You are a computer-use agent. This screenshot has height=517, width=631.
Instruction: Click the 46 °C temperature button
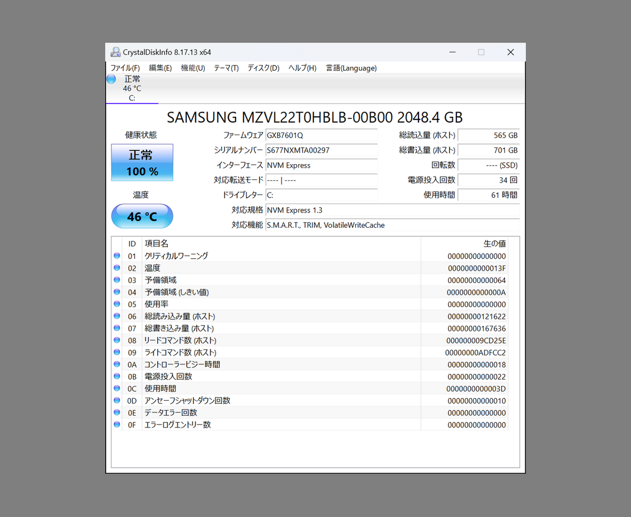coord(142,216)
